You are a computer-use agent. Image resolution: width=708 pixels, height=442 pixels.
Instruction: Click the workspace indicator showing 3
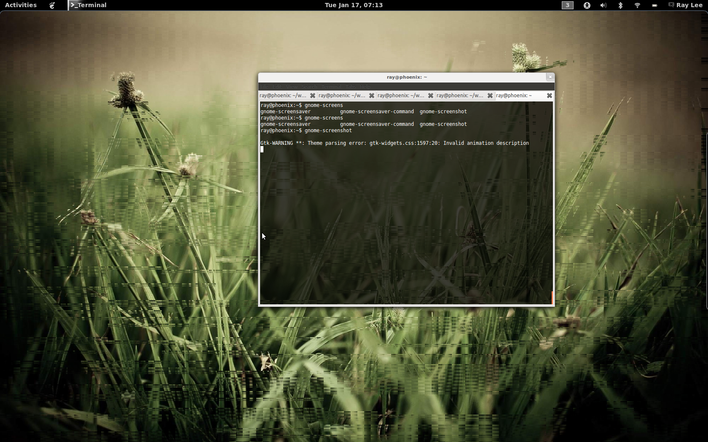[x=567, y=5]
